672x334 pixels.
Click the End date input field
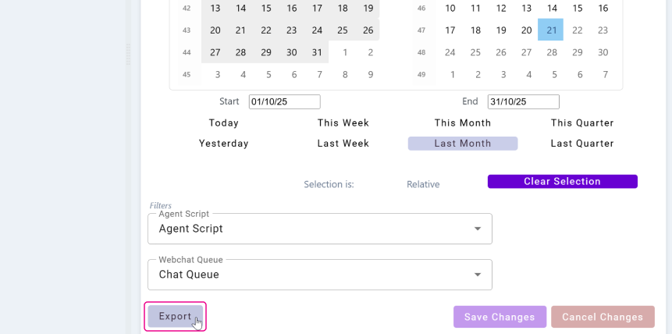tap(523, 102)
